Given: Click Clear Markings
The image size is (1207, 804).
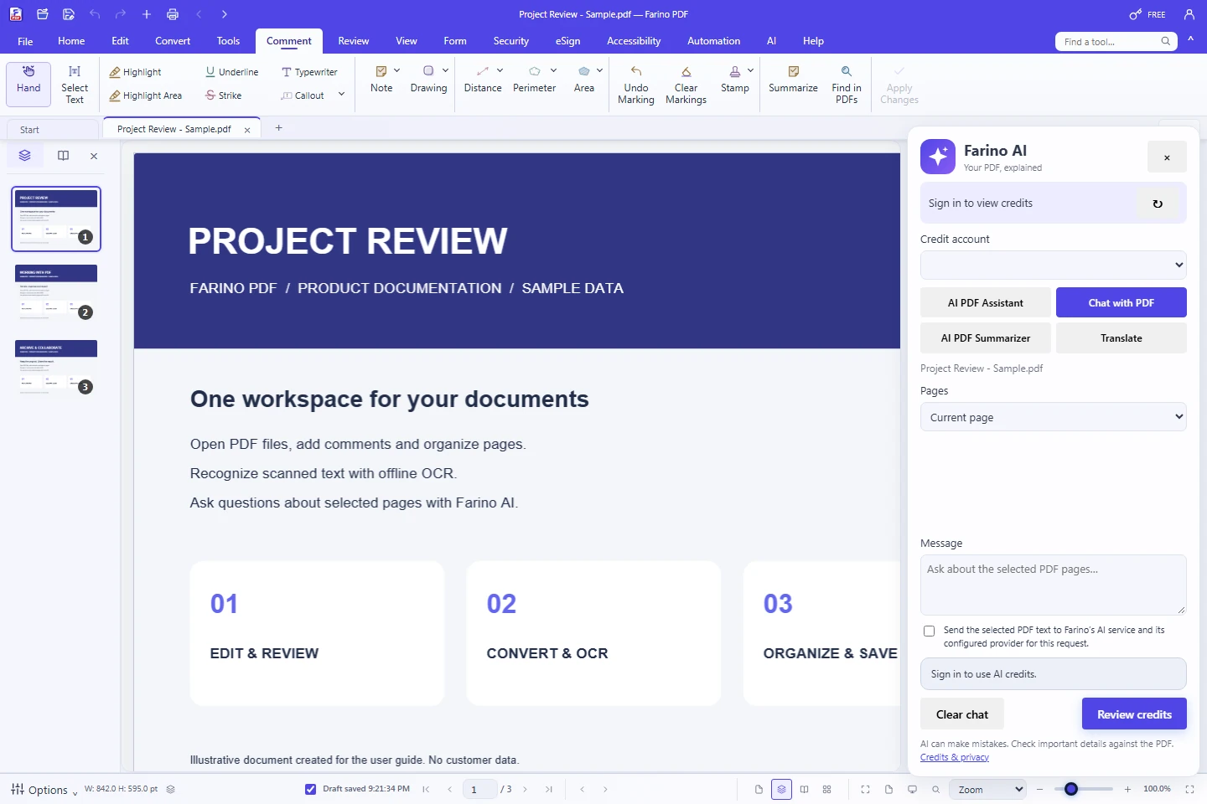Looking at the screenshot, I should pyautogui.click(x=686, y=85).
